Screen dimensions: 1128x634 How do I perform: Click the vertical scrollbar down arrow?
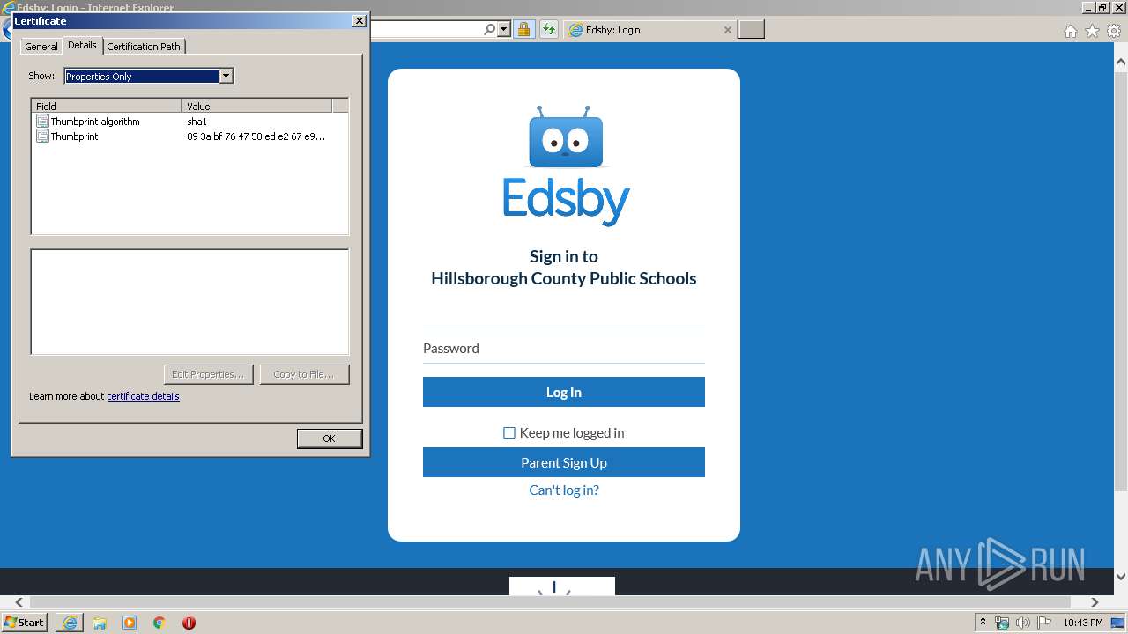coord(1121,577)
